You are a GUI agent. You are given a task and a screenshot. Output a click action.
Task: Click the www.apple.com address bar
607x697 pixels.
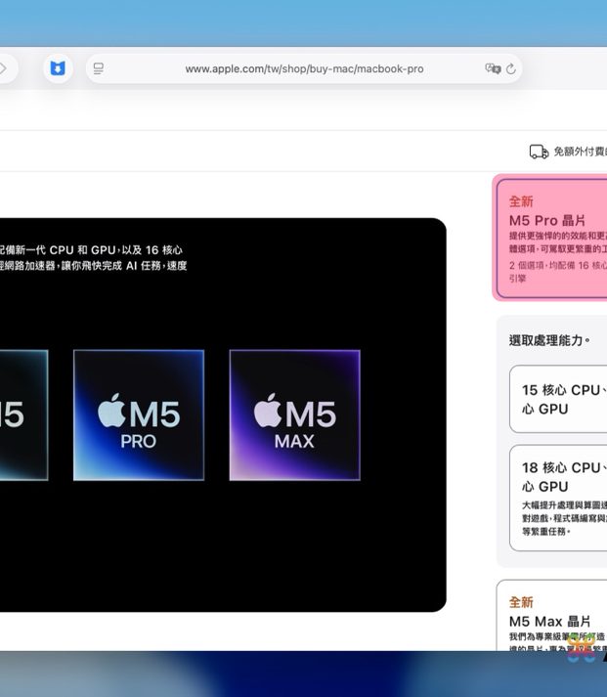click(304, 68)
